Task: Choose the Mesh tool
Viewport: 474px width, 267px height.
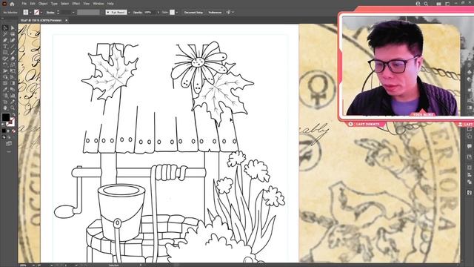Action: coord(5,83)
